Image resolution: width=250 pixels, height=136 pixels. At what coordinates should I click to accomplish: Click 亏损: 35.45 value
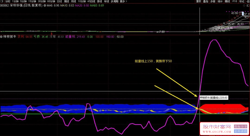pyautogui.click(x=41, y=37)
